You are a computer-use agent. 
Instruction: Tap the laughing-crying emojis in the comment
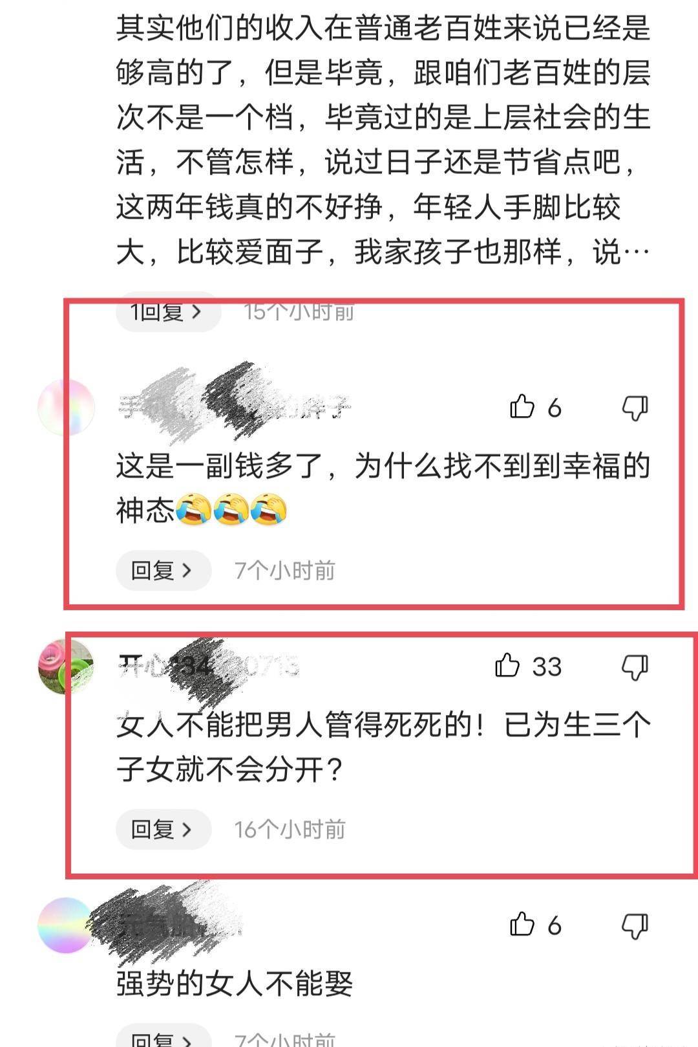[x=231, y=509]
